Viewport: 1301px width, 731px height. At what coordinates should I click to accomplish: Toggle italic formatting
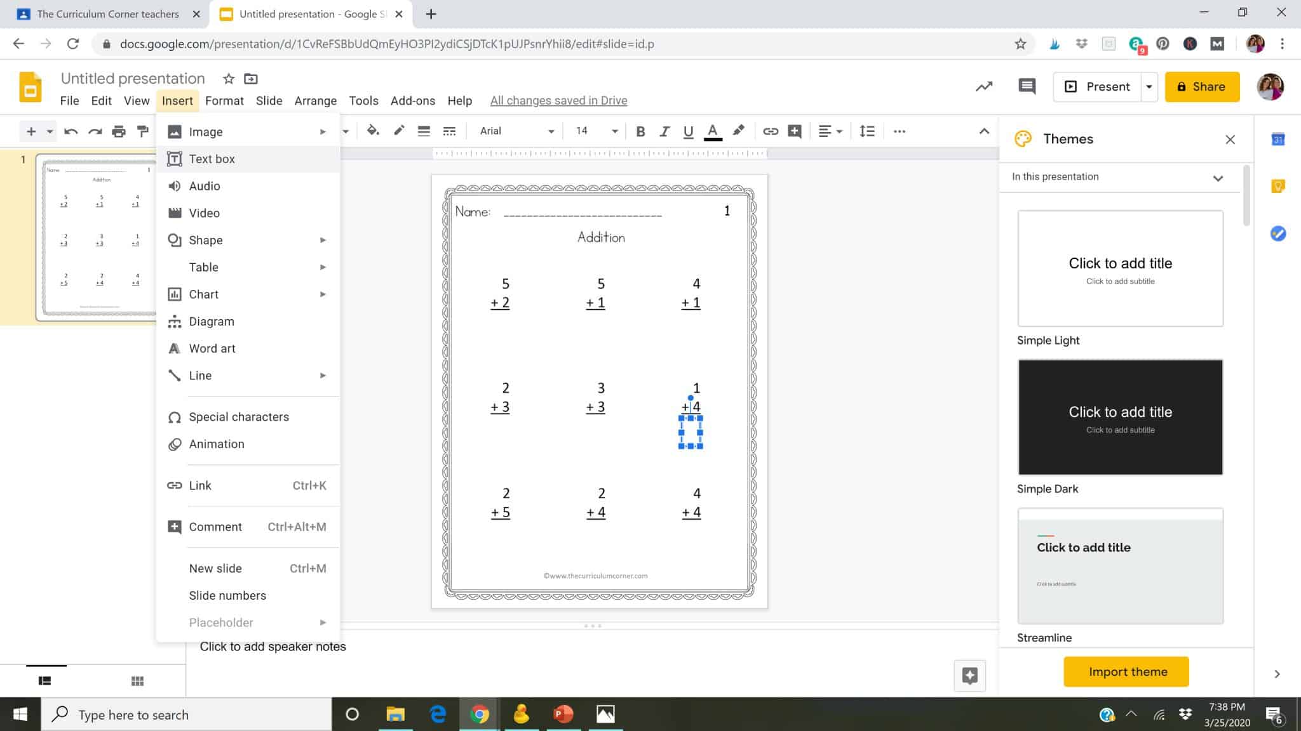(x=664, y=131)
